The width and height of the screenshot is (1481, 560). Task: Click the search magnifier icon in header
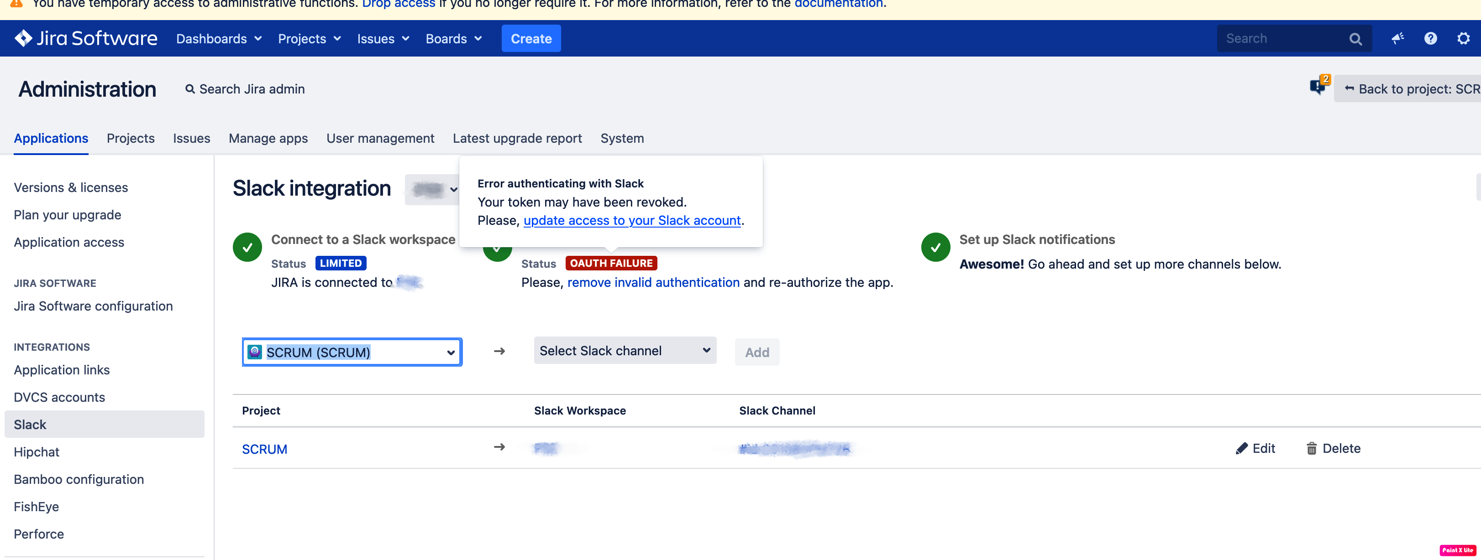(1355, 39)
